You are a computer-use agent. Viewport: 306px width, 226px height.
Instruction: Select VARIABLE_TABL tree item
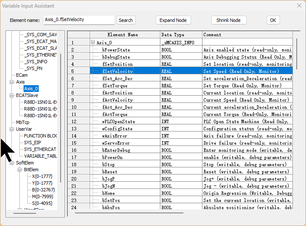(40, 156)
